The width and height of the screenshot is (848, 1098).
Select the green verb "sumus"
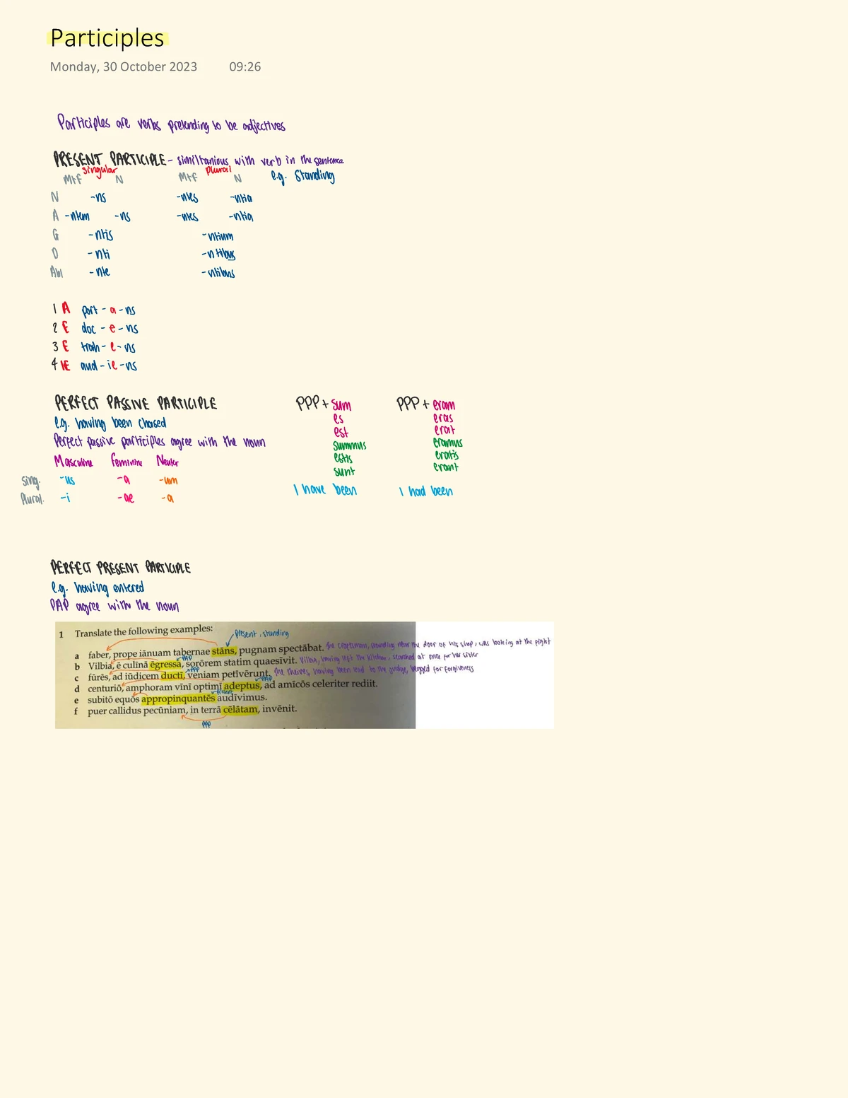[350, 445]
